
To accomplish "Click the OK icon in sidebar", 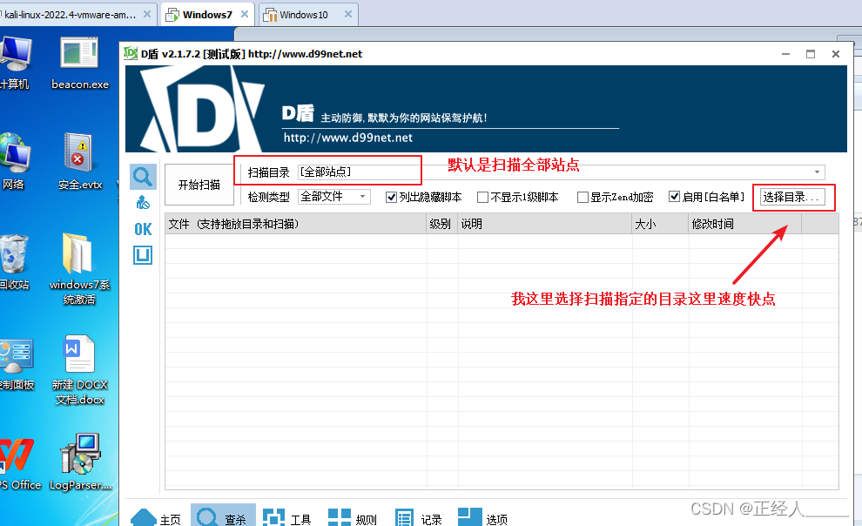I will (143, 229).
